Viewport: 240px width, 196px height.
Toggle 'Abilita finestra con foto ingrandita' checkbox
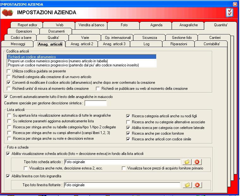8,176
